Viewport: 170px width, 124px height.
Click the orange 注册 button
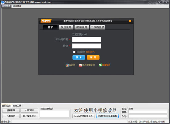click(x=93, y=57)
